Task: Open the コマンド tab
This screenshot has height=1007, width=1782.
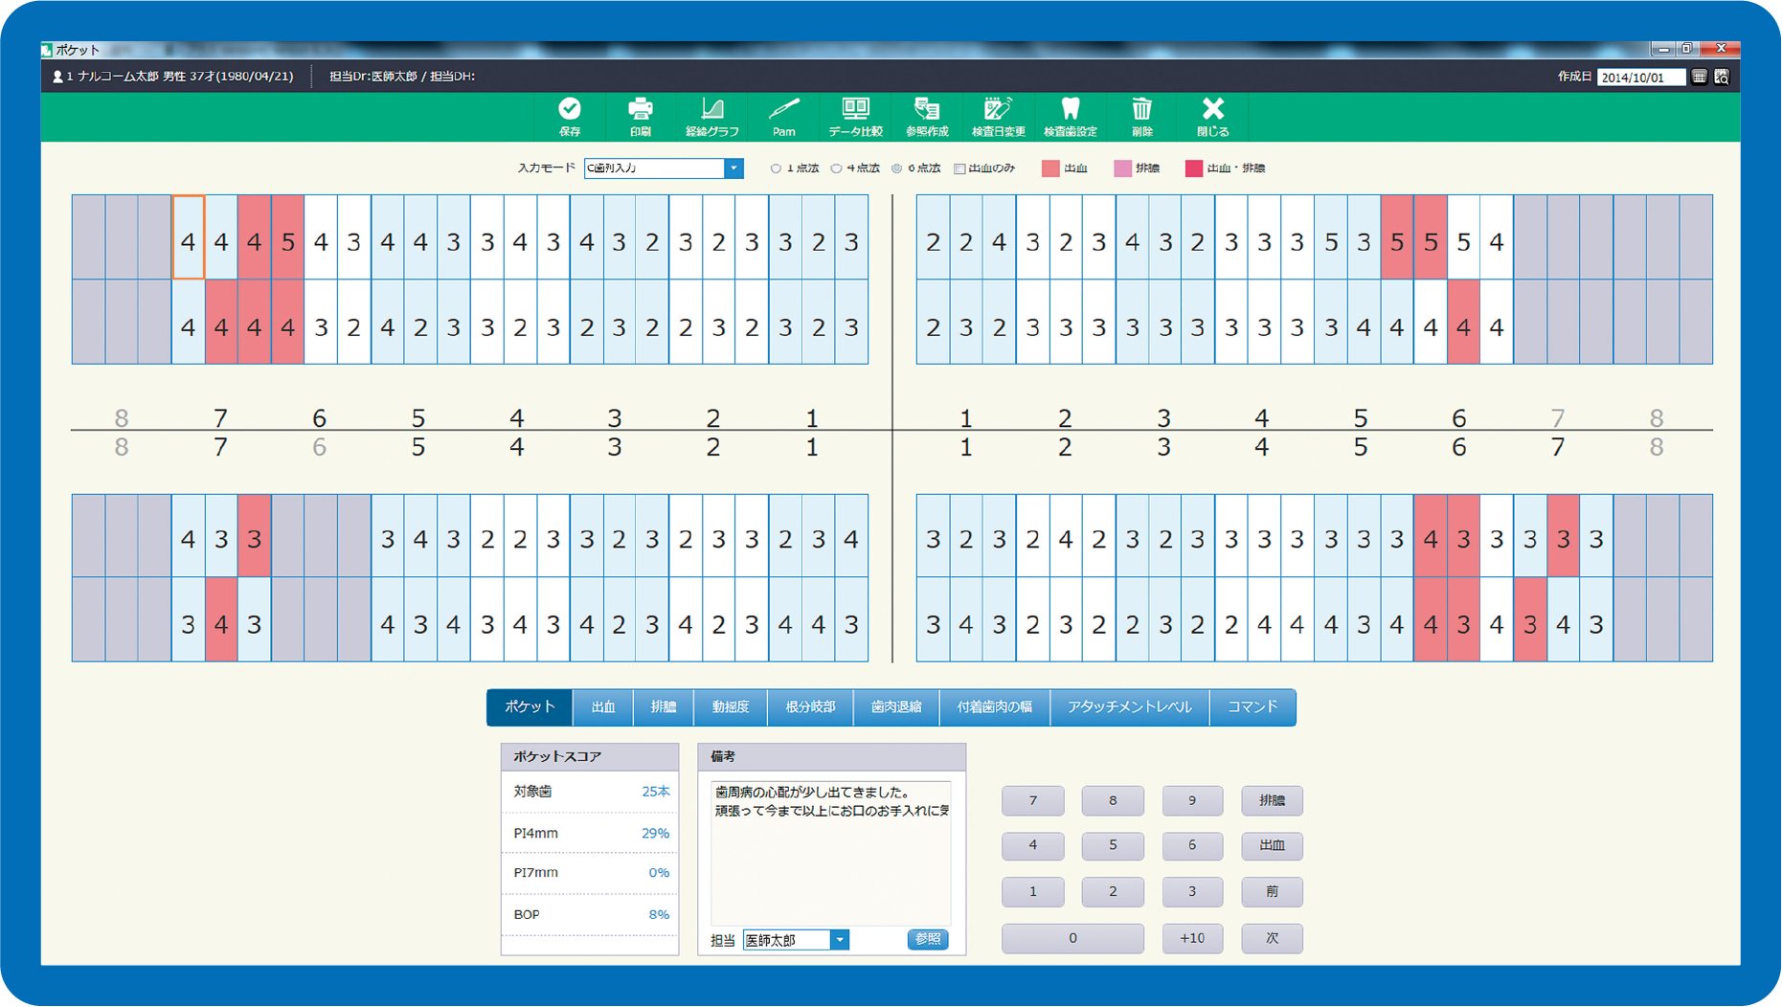Action: pyautogui.click(x=1252, y=707)
